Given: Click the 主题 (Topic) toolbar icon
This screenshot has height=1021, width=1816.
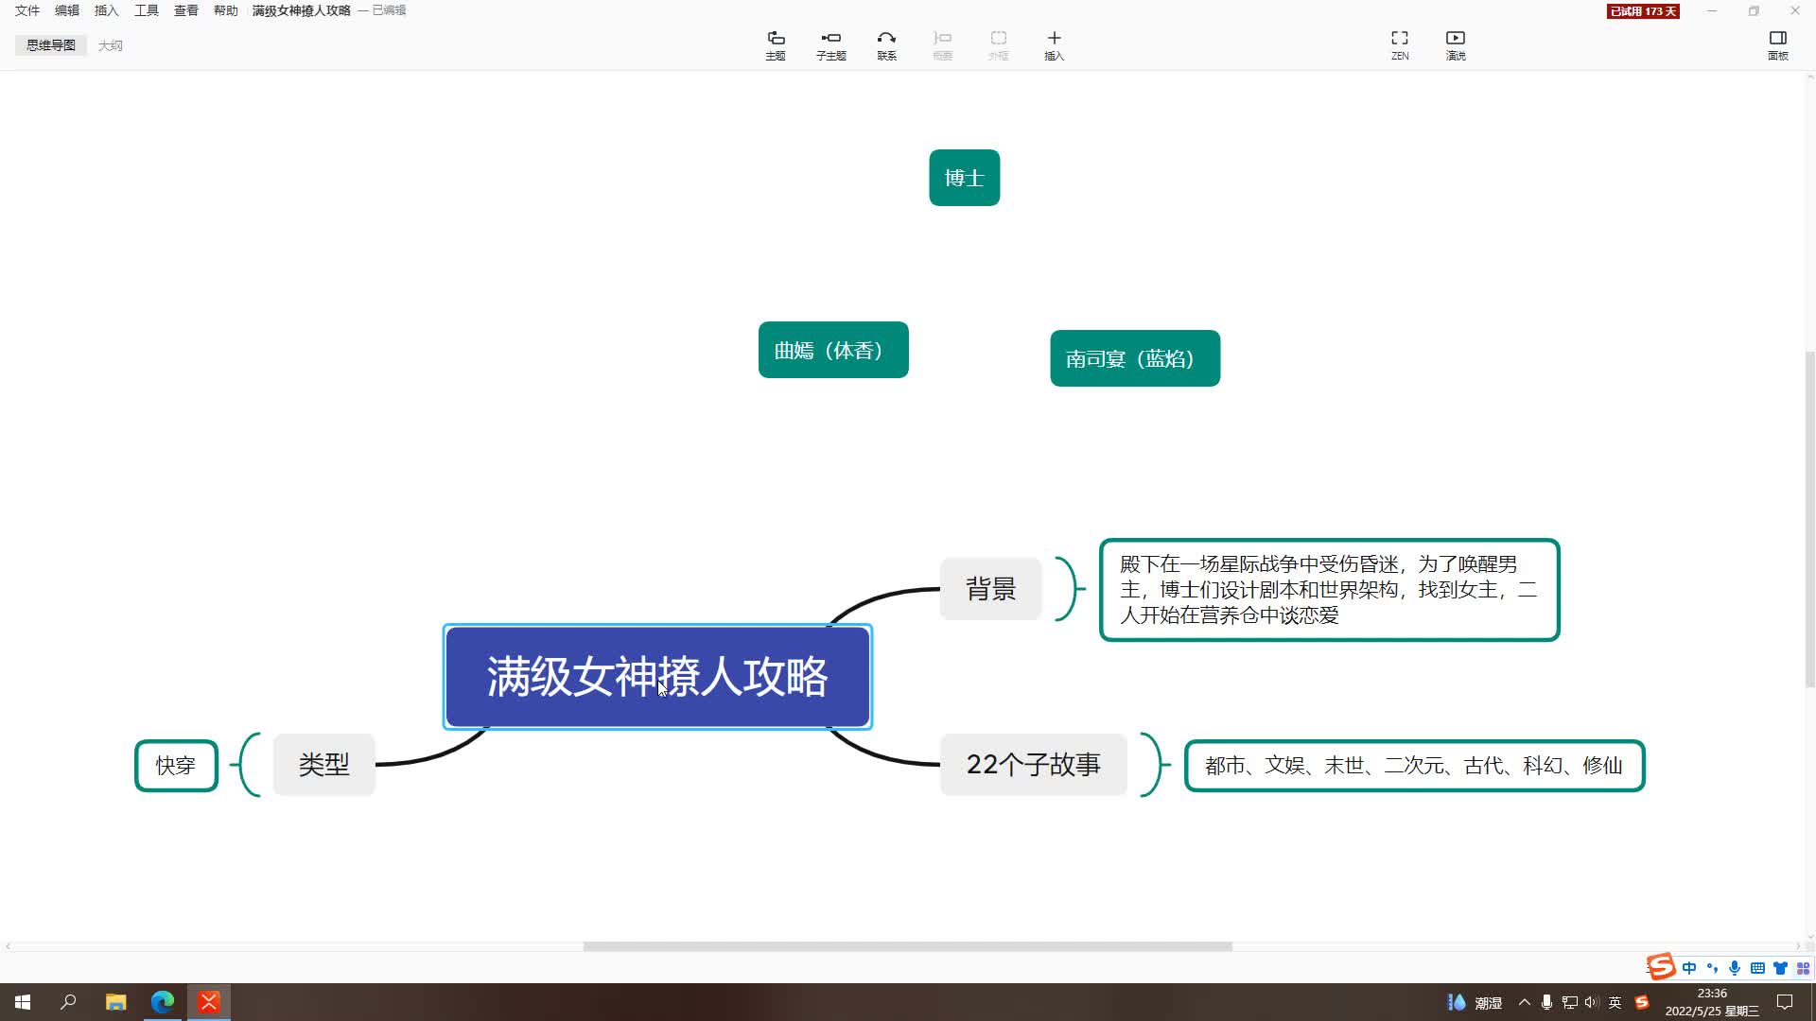Looking at the screenshot, I should [x=776, y=44].
